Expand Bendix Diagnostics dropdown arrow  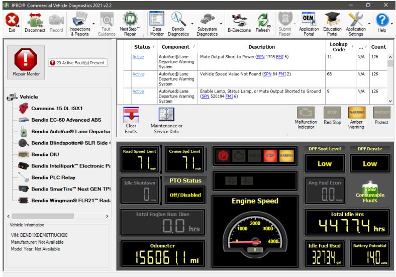pos(192,24)
